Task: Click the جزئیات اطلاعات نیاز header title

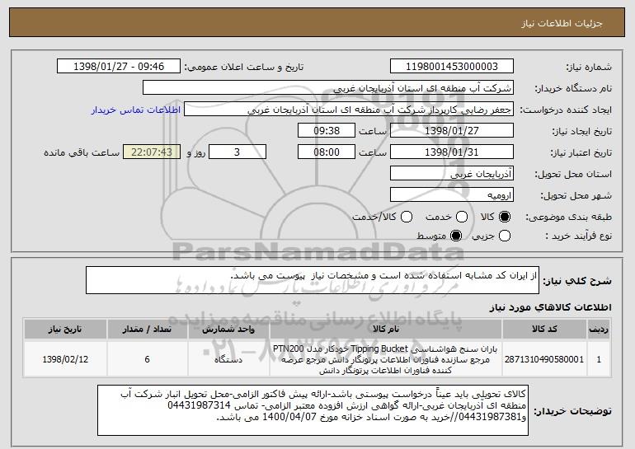Action: tap(562, 23)
